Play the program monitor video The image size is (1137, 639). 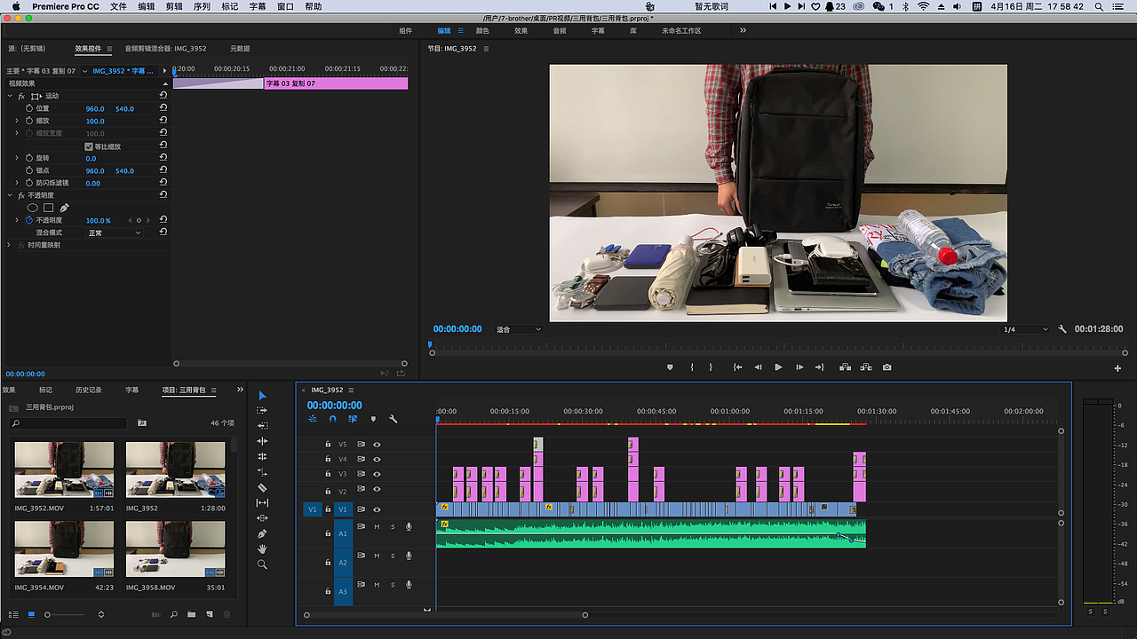(778, 367)
